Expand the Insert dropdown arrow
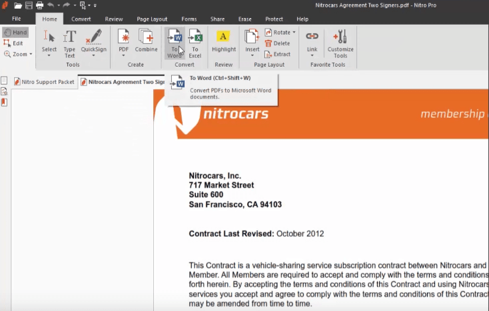Viewport: 489px width, 311px height. point(252,56)
